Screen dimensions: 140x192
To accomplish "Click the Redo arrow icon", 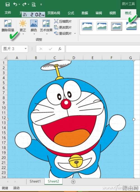I will [24, 4].
